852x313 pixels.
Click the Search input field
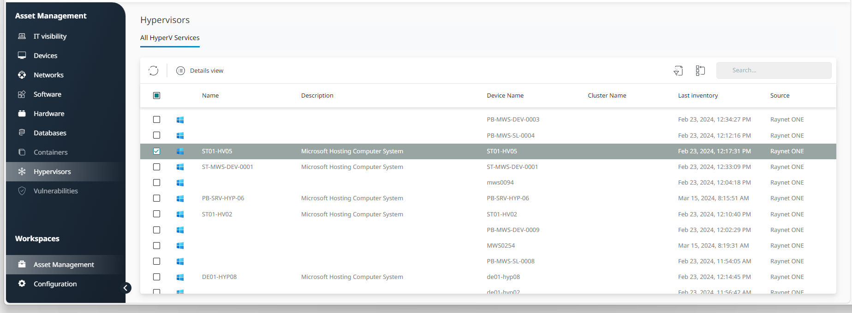click(x=774, y=70)
